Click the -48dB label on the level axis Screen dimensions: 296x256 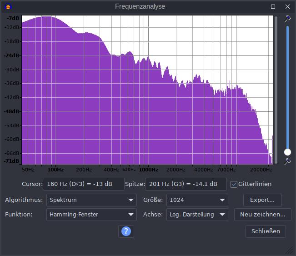point(12,111)
